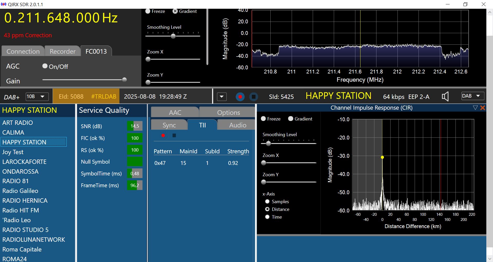493x262 pixels.
Task: Close the Channel Impulse Response panel
Action: click(x=483, y=108)
